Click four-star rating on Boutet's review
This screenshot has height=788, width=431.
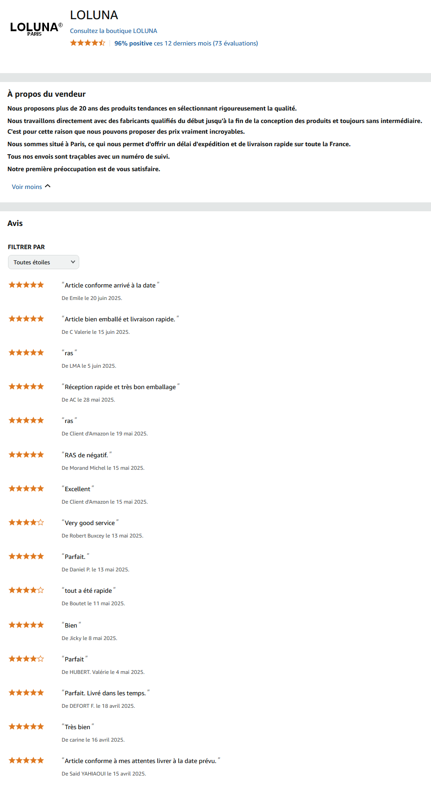(26, 590)
